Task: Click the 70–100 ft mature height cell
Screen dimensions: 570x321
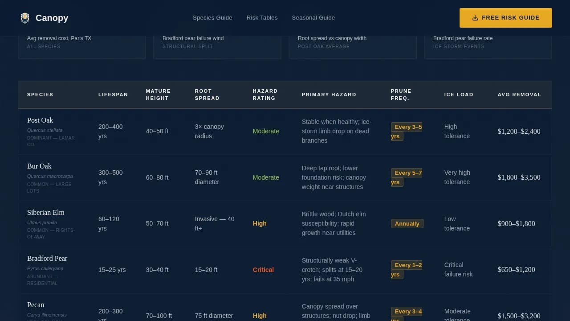Action: pyautogui.click(x=159, y=316)
